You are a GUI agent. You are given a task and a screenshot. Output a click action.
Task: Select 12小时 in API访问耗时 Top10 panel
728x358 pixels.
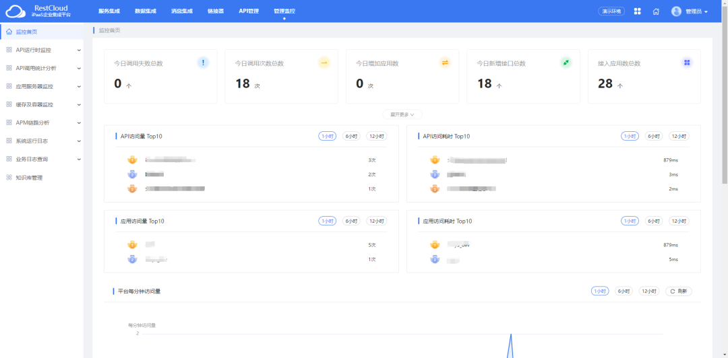point(678,136)
